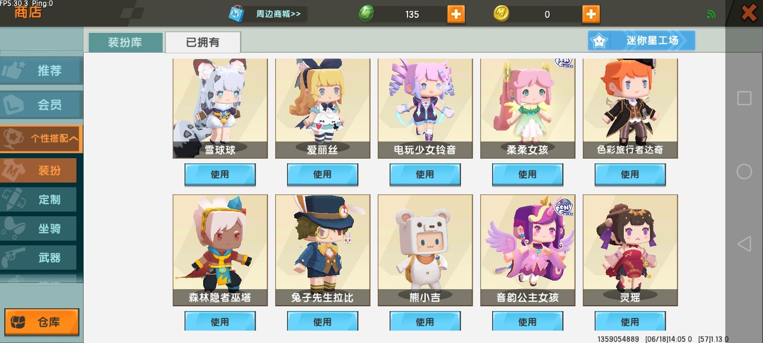Viewport: 763px width, 343px height.
Task: Open the 会员 membership sidebar item
Action: 41,104
